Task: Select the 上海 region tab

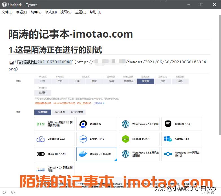Action: point(77,81)
